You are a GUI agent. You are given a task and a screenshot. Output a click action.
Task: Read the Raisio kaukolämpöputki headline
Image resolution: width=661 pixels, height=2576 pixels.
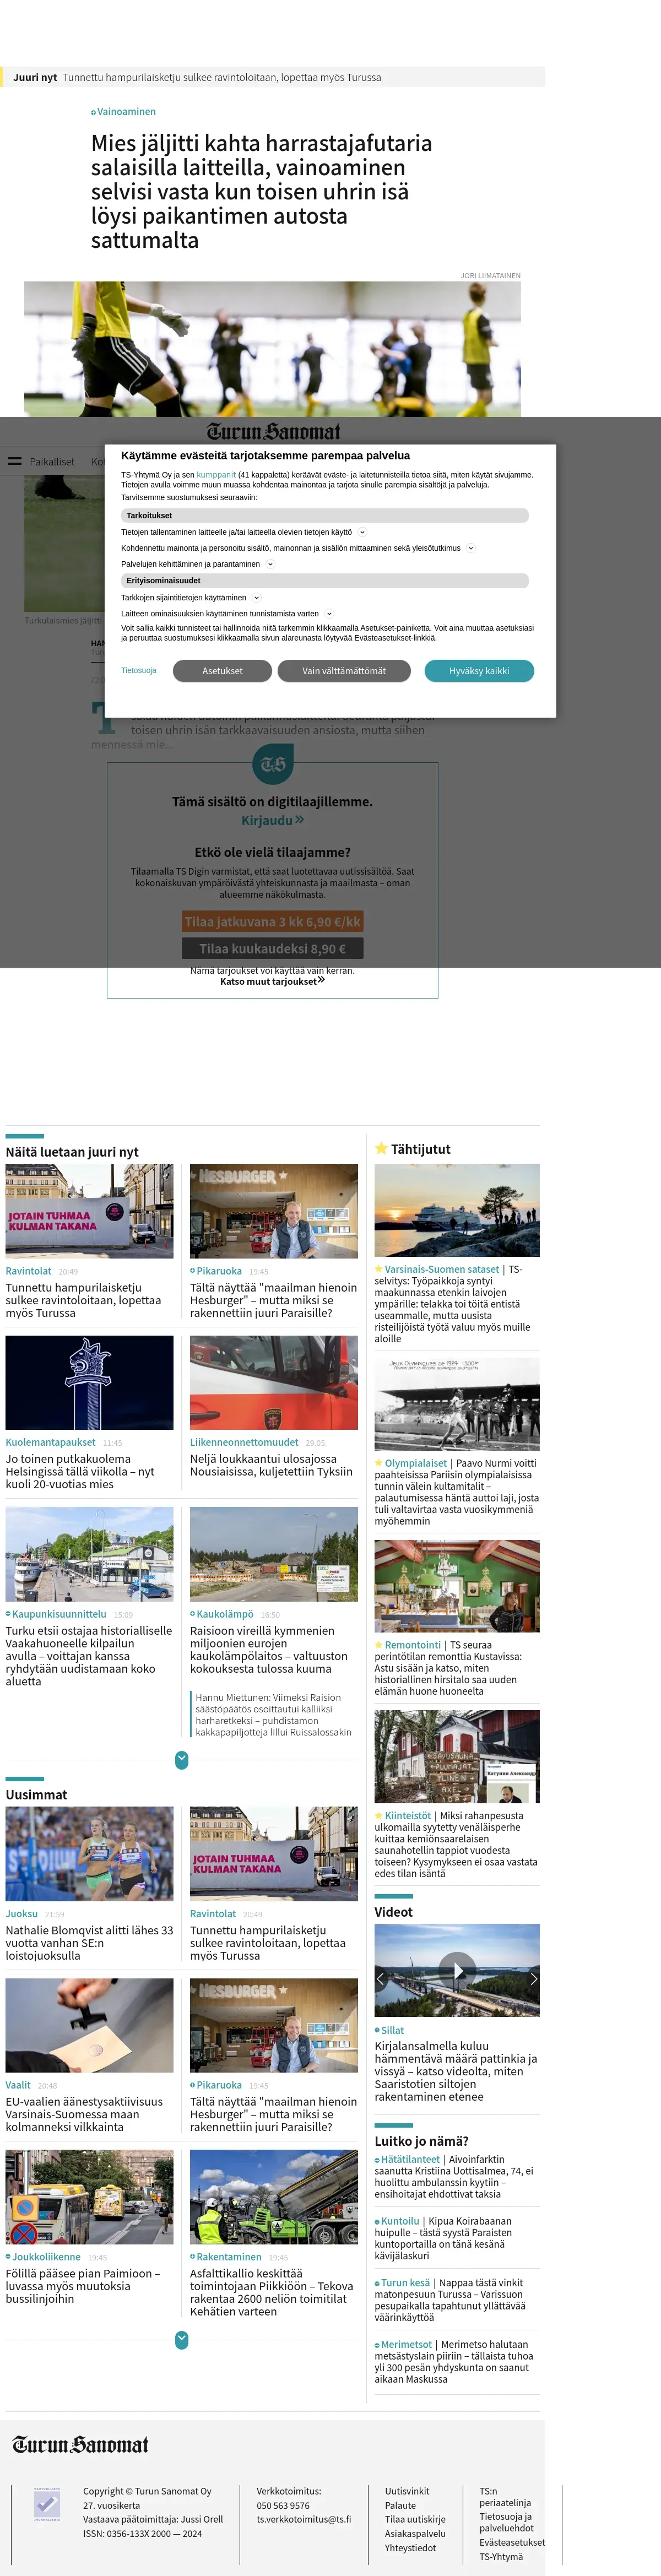pos(270,1649)
